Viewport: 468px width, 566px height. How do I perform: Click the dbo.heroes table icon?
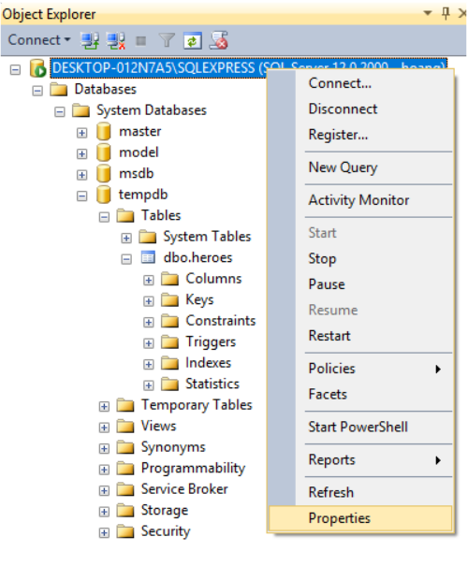(x=148, y=257)
